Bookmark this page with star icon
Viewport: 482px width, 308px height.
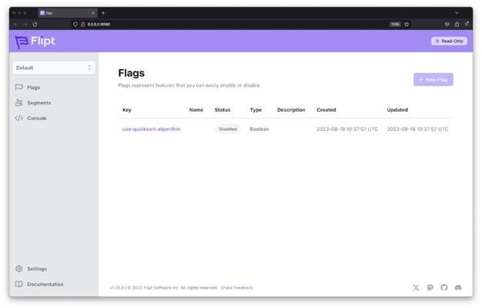point(407,24)
